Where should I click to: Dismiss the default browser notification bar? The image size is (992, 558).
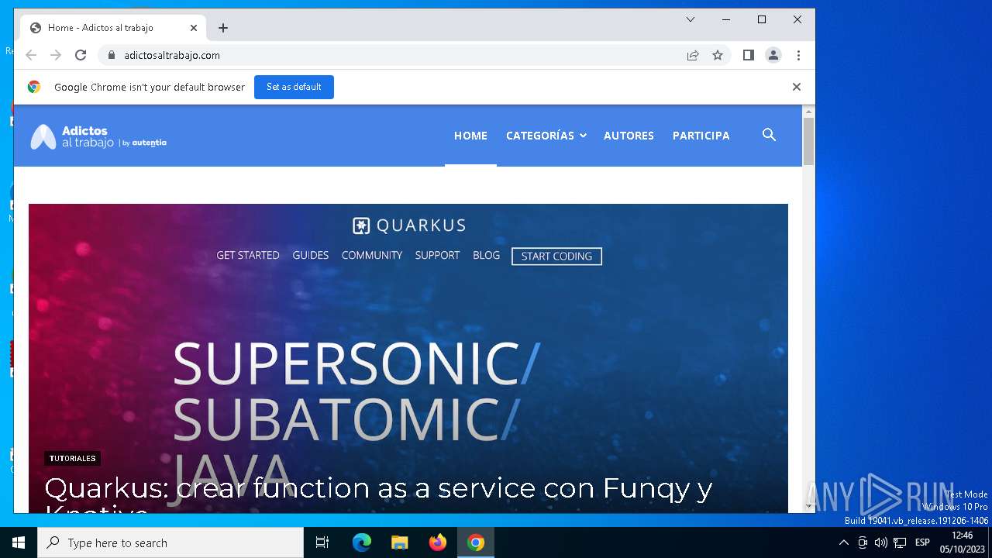coord(796,87)
